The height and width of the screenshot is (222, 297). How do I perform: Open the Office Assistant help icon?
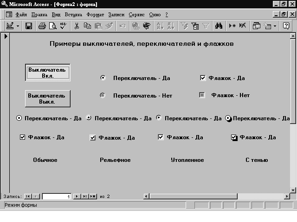point(286,26)
